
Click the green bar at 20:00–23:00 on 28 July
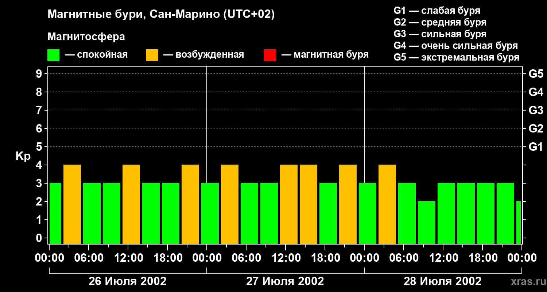505,214
